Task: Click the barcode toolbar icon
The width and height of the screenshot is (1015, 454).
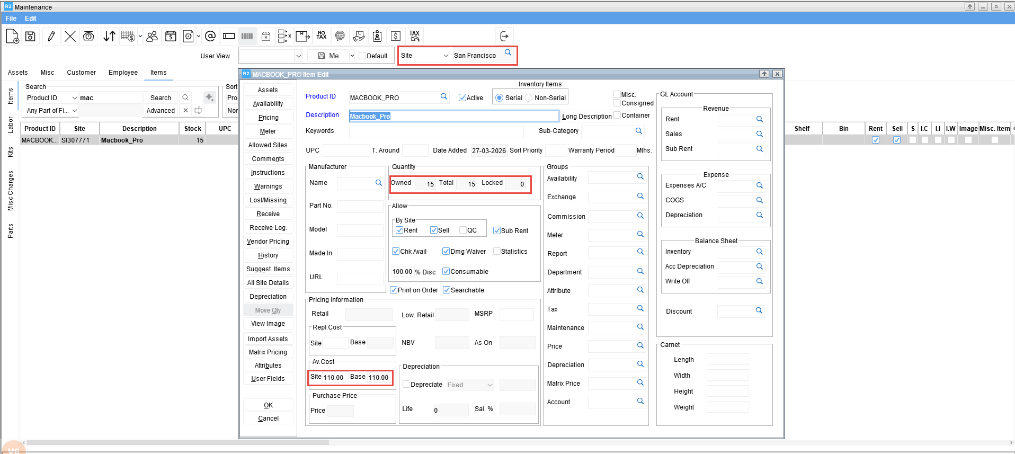Action: 247,36
